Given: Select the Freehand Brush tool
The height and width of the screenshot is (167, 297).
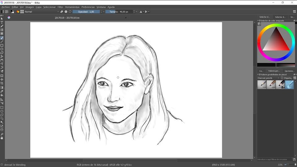Looking at the screenshot, I should point(2,38).
